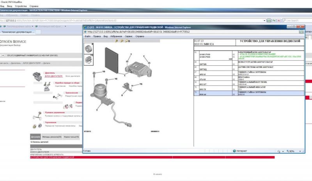Image resolution: width=312 pixels, height=181 pixels.
Task: Open the БЛОК ДВИГАТЕЛЯ link
Action: (53, 76)
